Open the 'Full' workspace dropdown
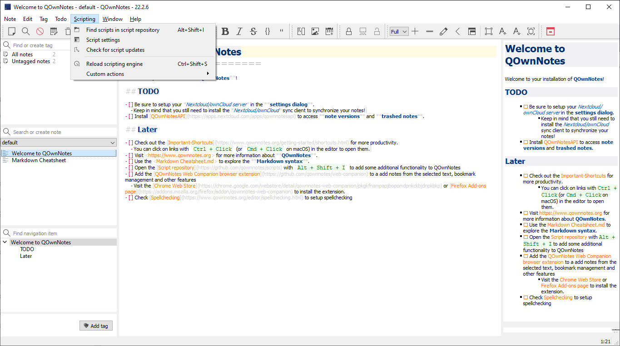 click(x=399, y=31)
